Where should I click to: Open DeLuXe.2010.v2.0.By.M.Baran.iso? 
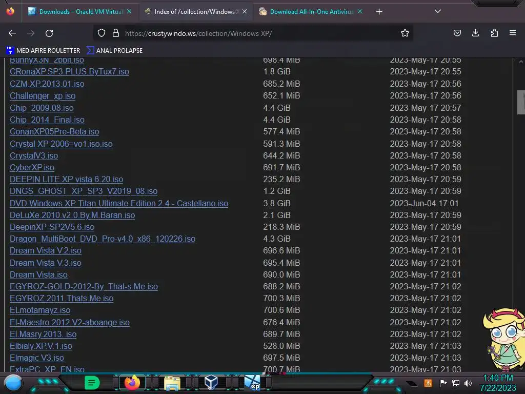click(72, 215)
